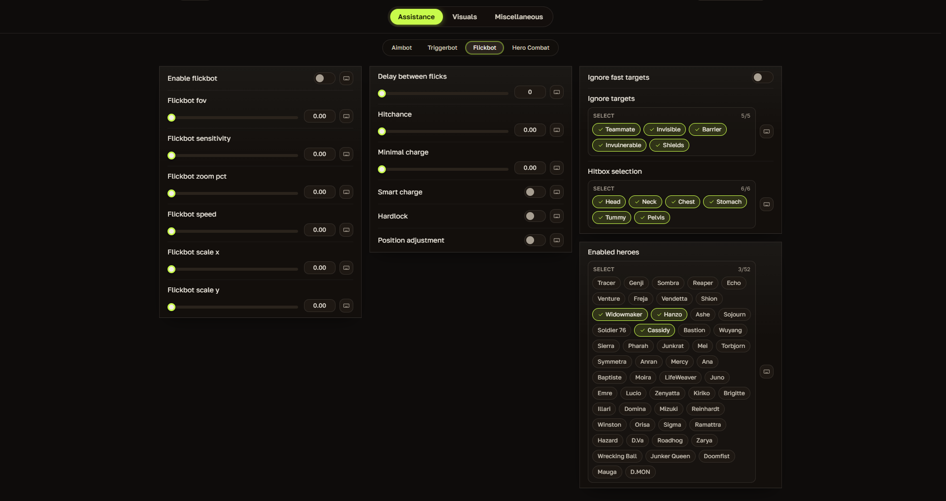Select Soldier 76 hero chip
This screenshot has height=501, width=946.
tap(612, 330)
